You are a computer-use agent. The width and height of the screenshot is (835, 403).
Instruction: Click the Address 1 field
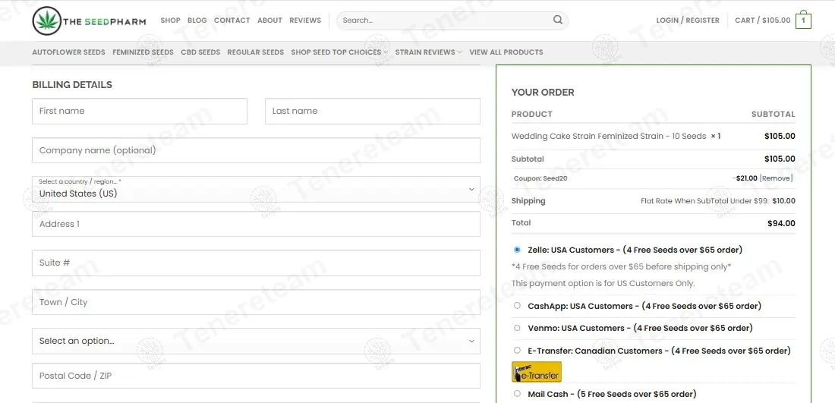click(256, 224)
